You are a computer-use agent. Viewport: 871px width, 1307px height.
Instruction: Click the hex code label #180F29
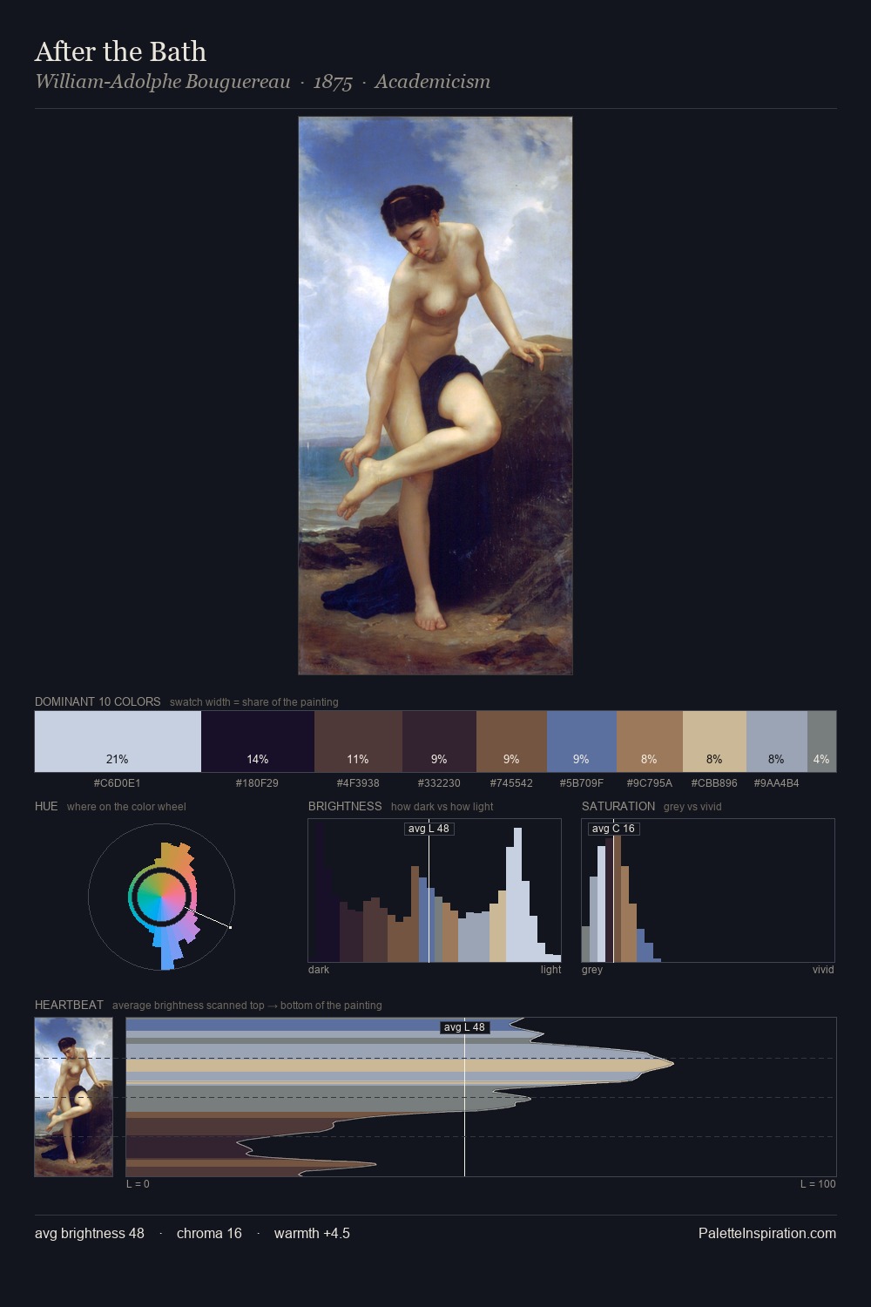tap(257, 783)
